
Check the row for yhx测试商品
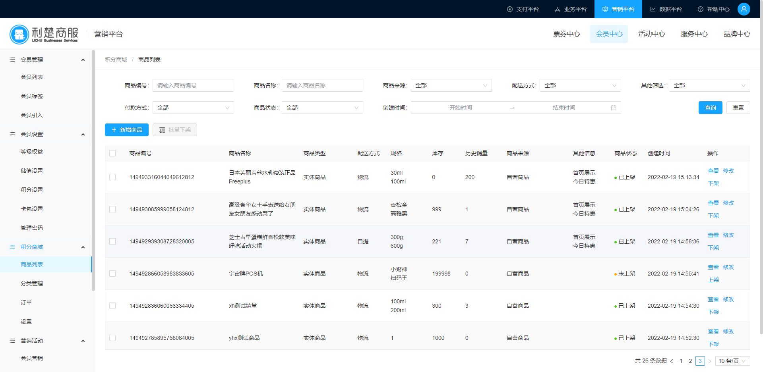(x=112, y=338)
